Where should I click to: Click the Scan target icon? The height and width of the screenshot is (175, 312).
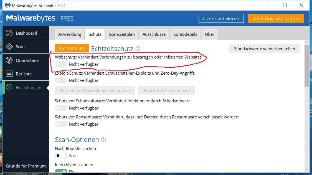click(9, 47)
